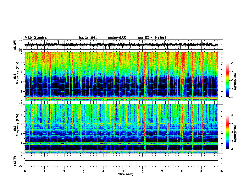Click the "ch.1(V)" waveform axis label
Viewport: 249px width, 192px height.
click(15, 45)
